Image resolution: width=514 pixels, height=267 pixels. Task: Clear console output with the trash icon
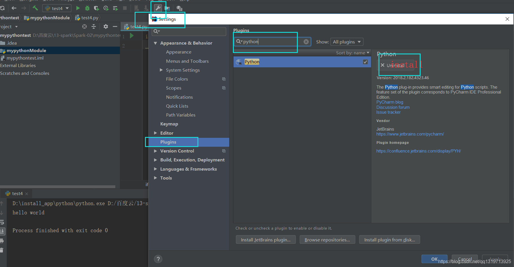[2, 250]
